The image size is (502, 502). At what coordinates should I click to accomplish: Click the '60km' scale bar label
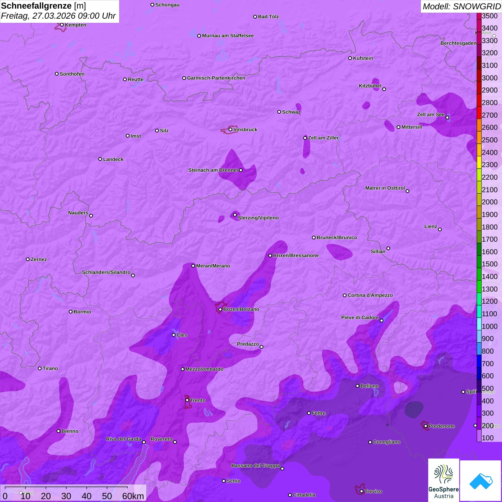[x=133, y=496]
